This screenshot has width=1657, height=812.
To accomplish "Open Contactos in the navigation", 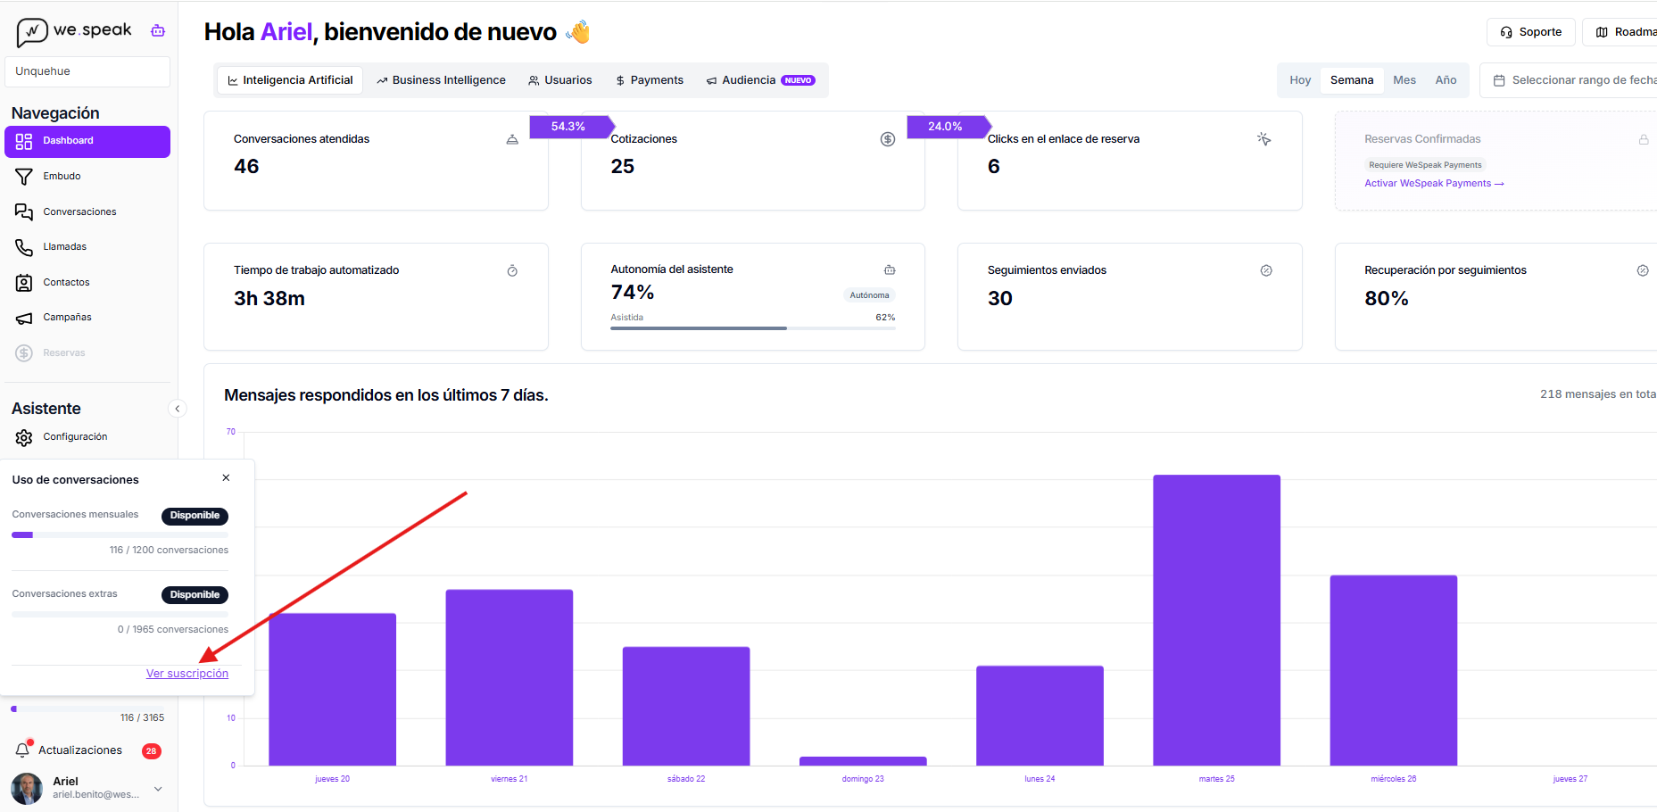I will pyautogui.click(x=87, y=283).
